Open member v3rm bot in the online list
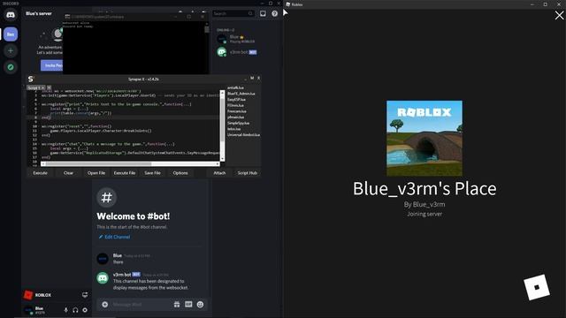 (x=237, y=52)
